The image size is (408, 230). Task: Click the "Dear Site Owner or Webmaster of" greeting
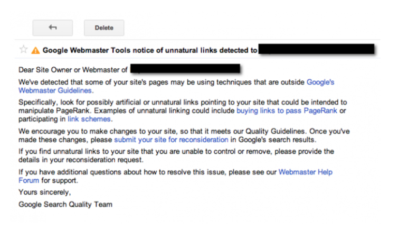pos(73,70)
